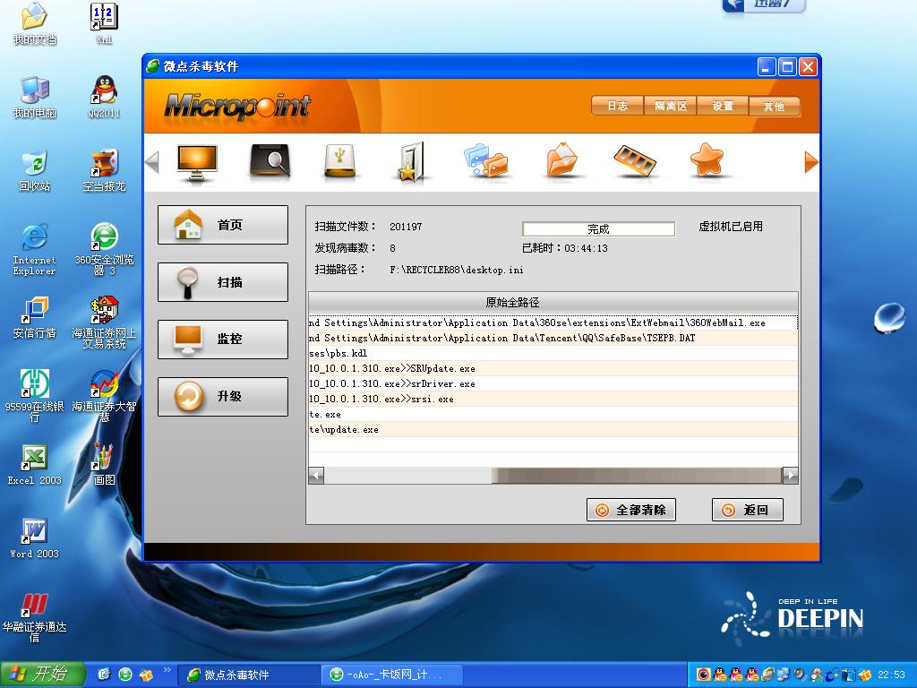This screenshot has width=917, height=688.
Task: Click the 返回 return button
Action: 748,510
